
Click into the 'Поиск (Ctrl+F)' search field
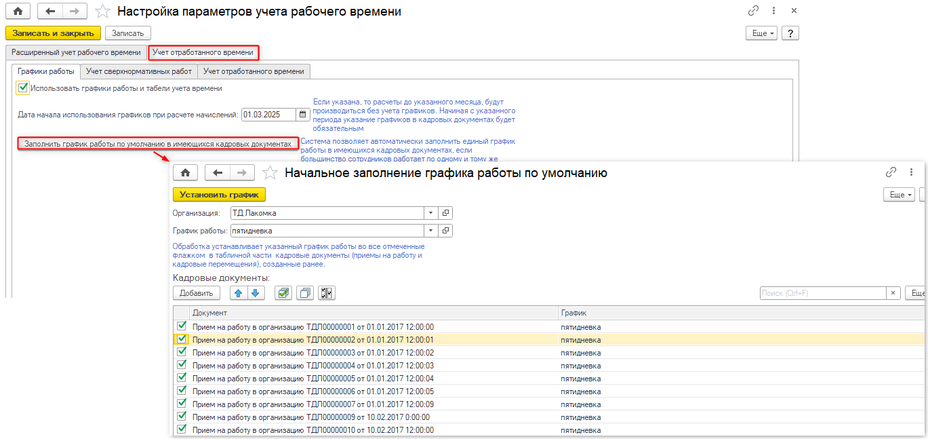click(822, 293)
